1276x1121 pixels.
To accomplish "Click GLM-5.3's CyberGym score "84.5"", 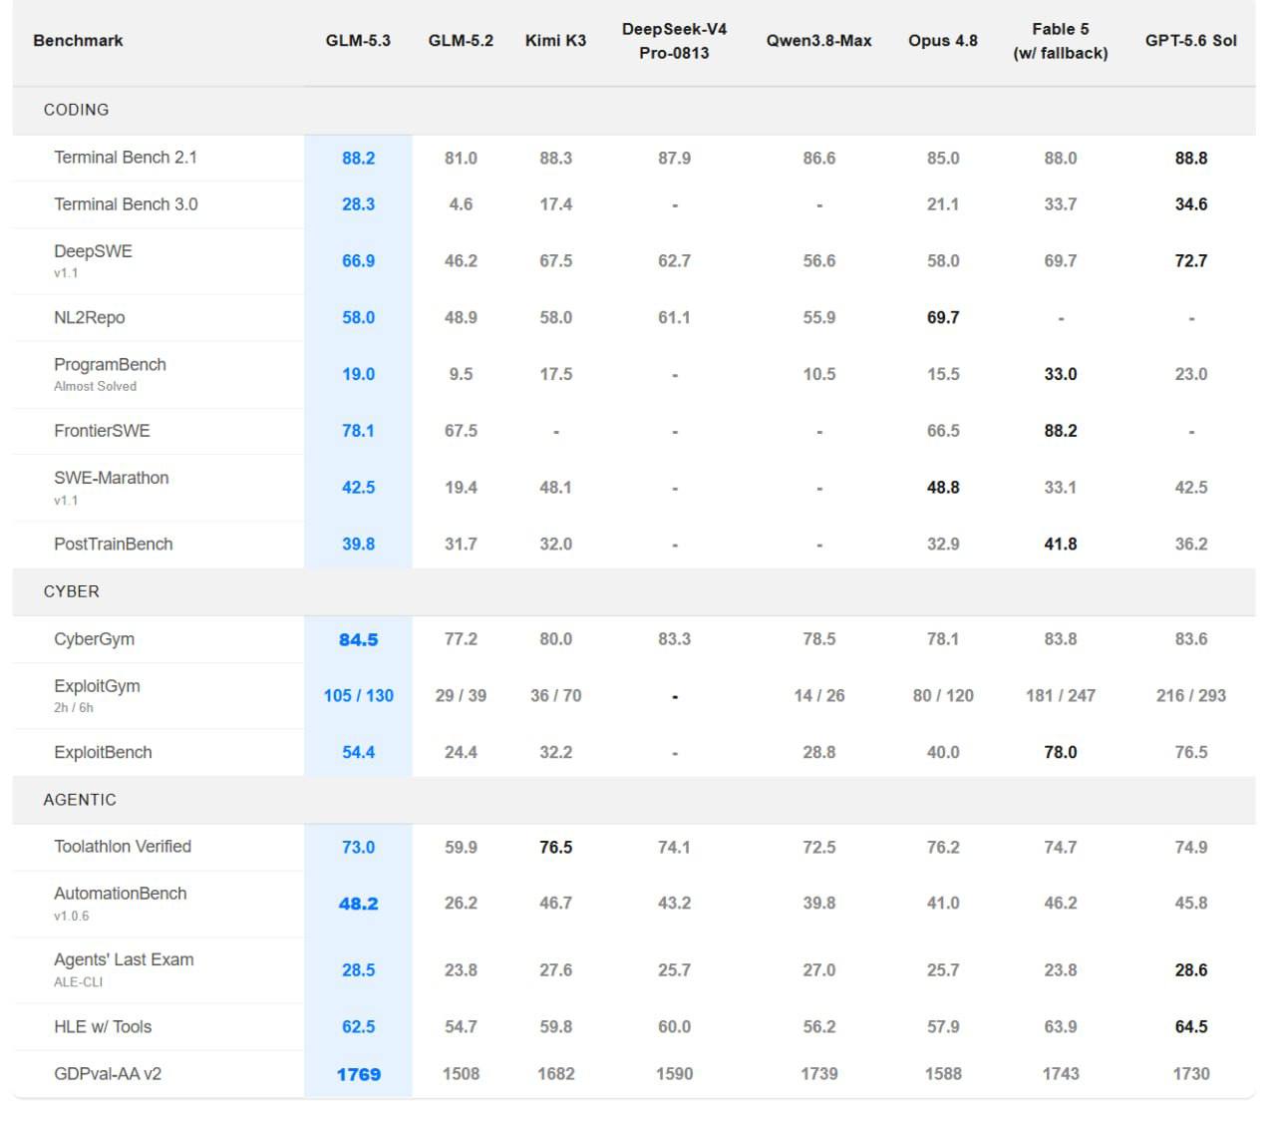I will pyautogui.click(x=358, y=640).
